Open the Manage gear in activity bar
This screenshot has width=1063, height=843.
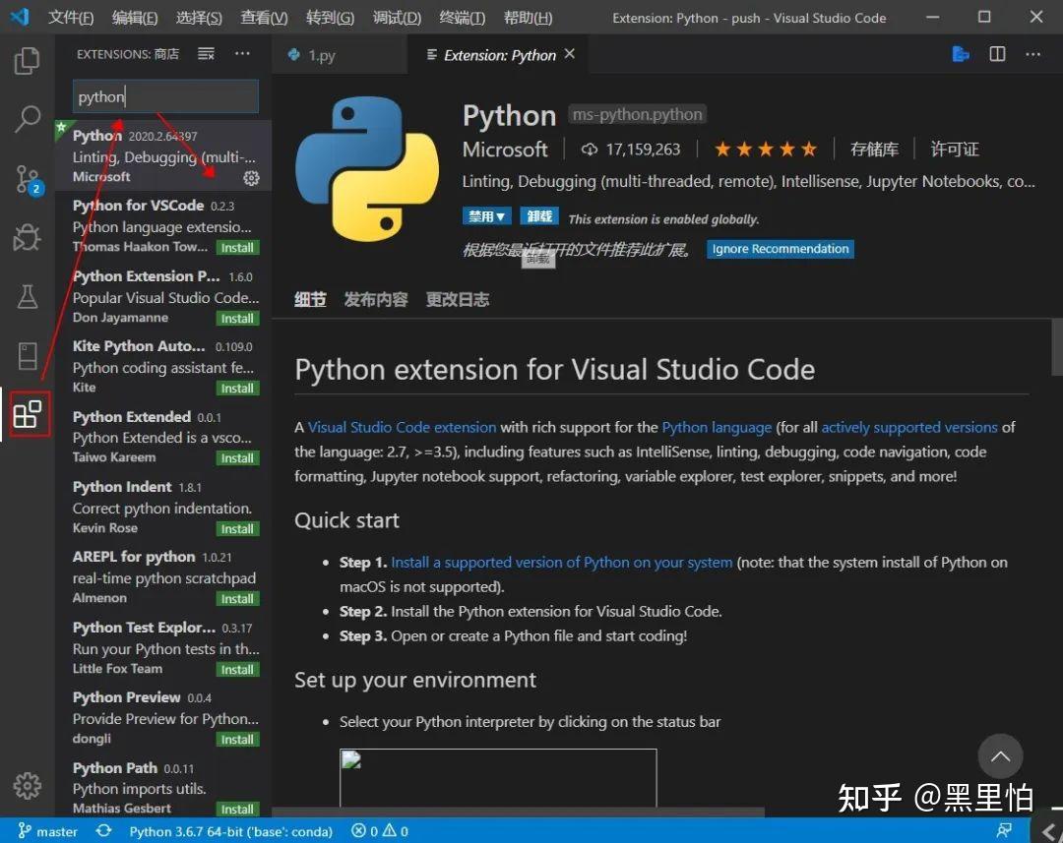pos(28,785)
